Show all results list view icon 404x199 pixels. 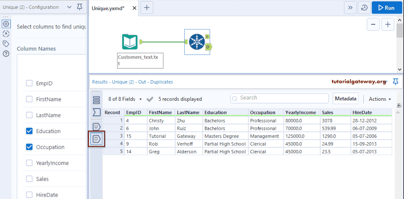pos(96,99)
